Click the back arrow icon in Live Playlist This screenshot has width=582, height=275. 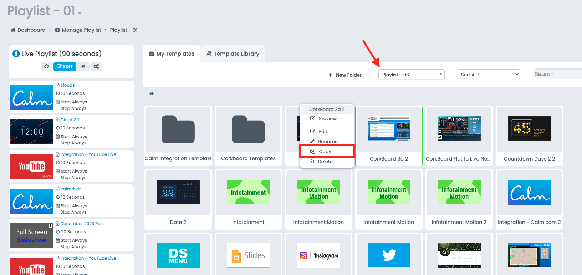[x=46, y=66]
